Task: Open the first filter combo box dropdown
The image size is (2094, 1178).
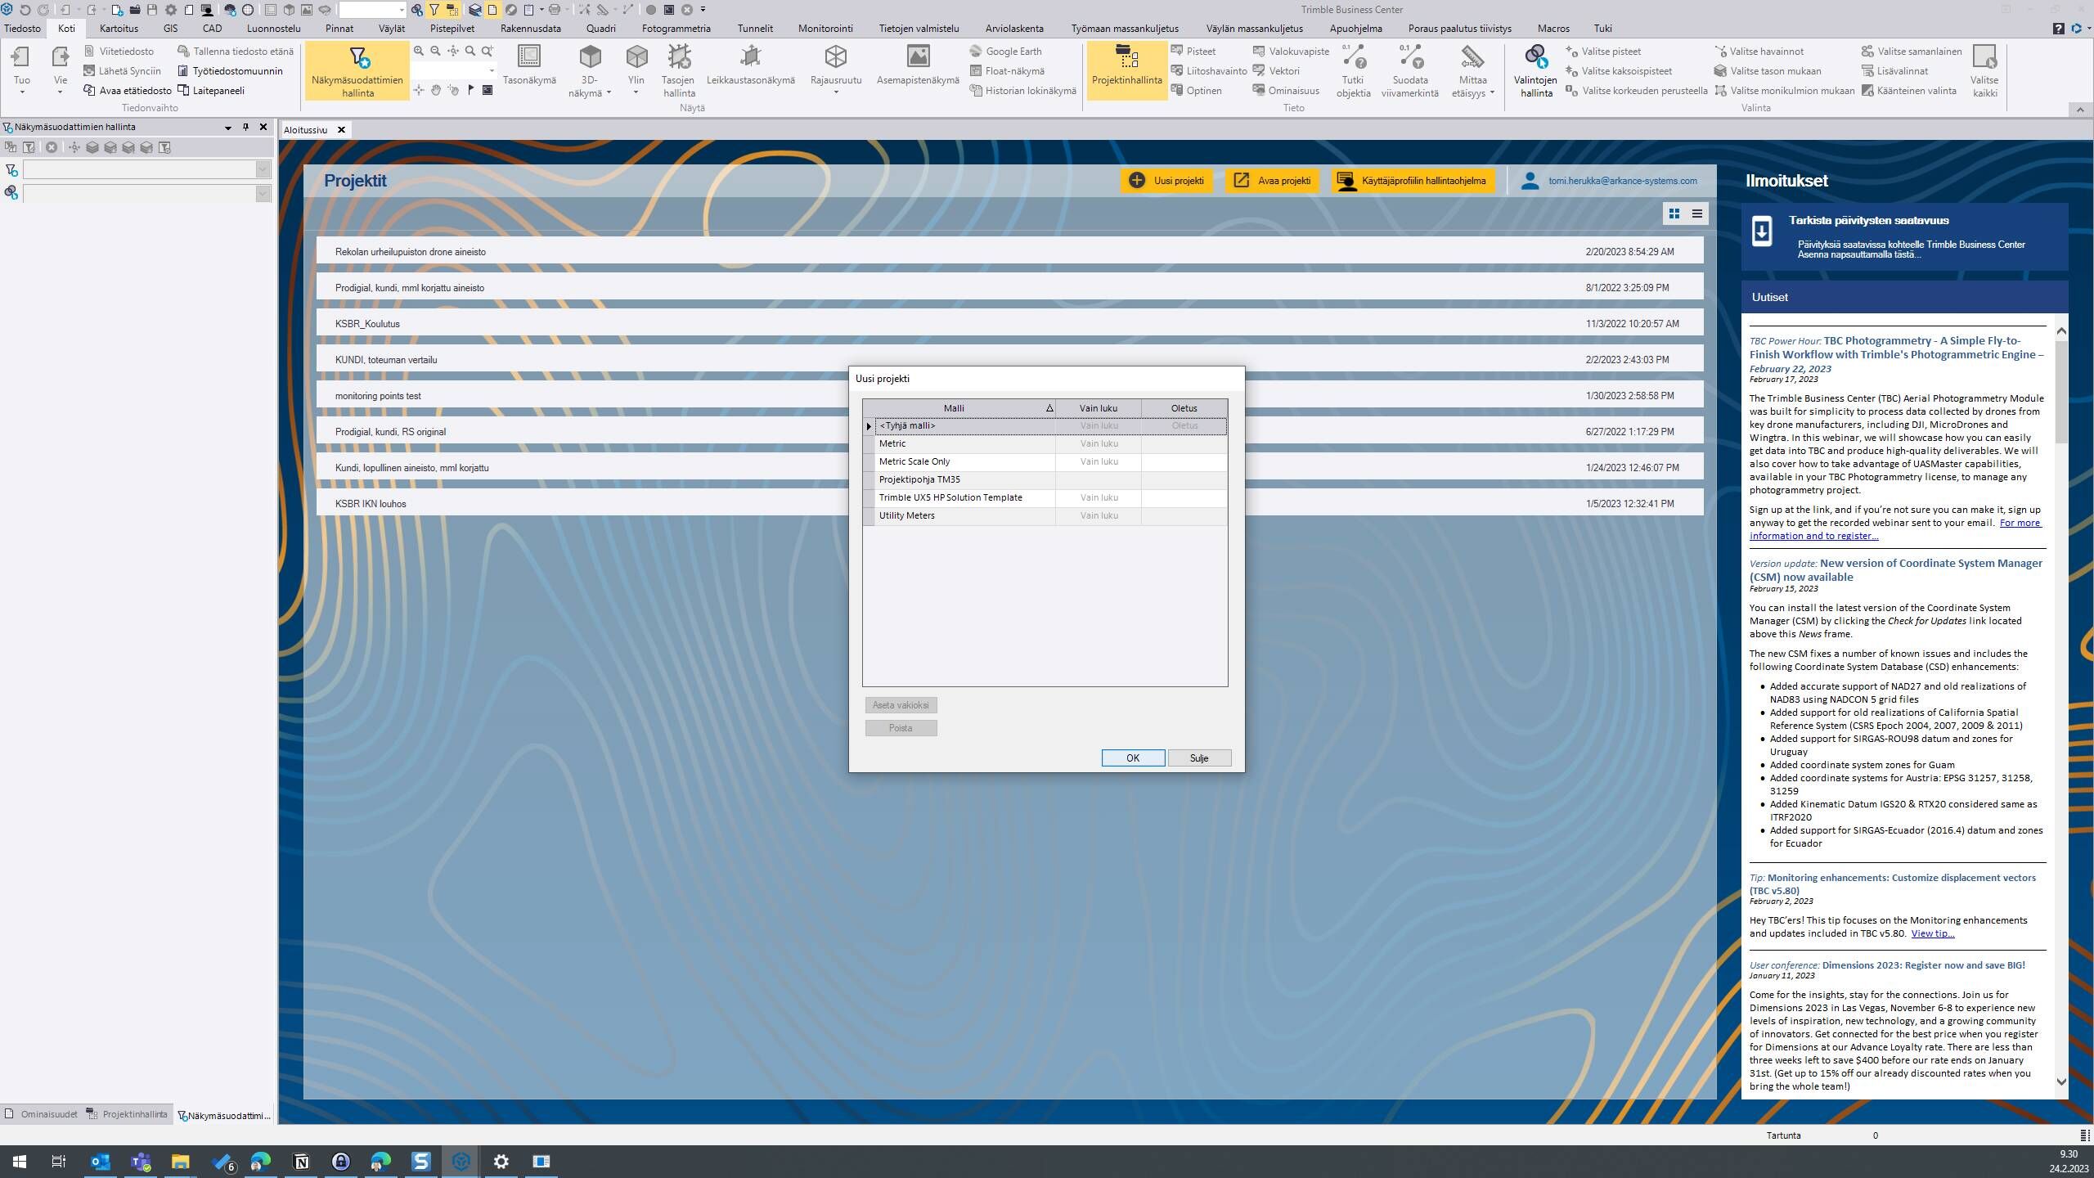Action: [x=263, y=169]
